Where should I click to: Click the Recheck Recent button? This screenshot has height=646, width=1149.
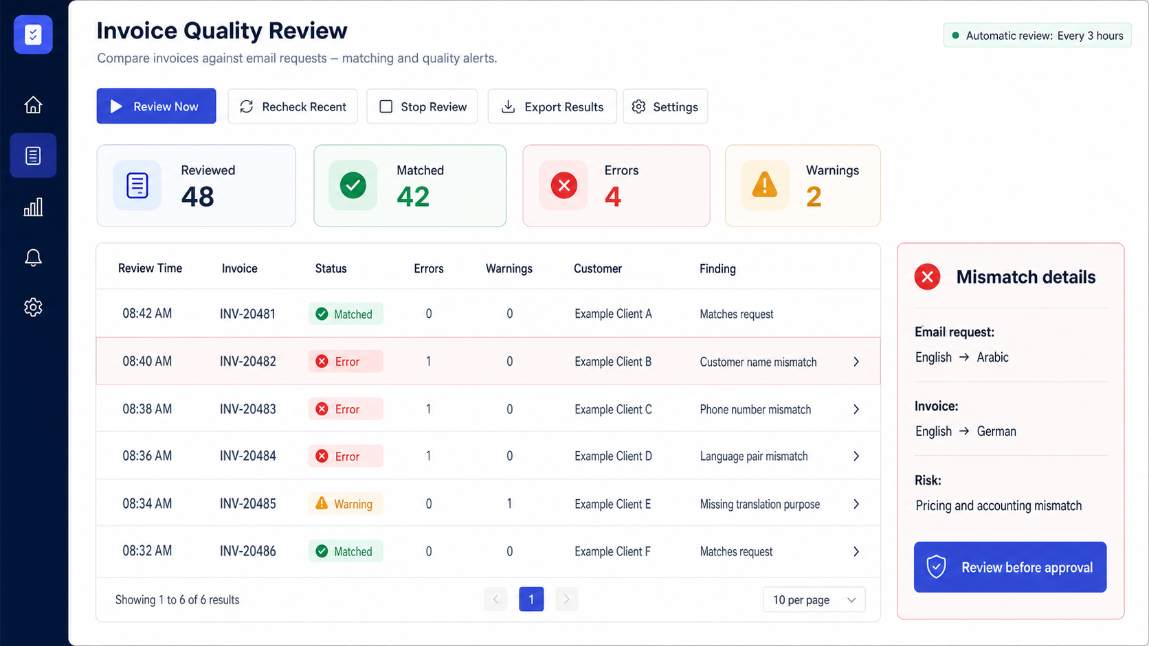tap(293, 106)
